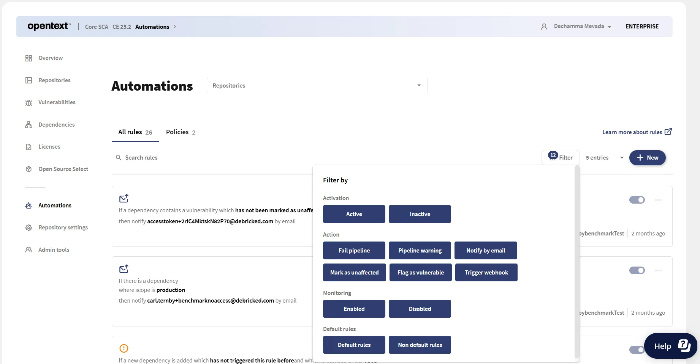This screenshot has width=700, height=364.
Task: Open Open Source Select
Action: [x=29, y=169]
